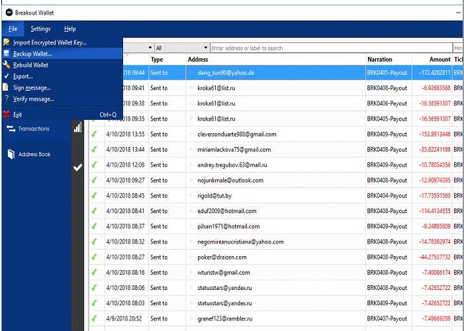This screenshot has height=331, width=464.
Task: Select address eduf2009@hotmail.com
Action: (227, 211)
